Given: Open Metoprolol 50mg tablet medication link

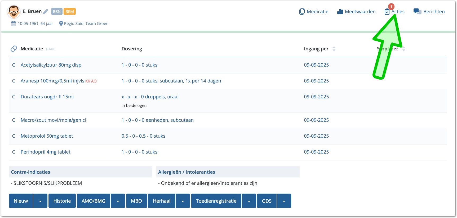Looking at the screenshot, I should point(47,136).
